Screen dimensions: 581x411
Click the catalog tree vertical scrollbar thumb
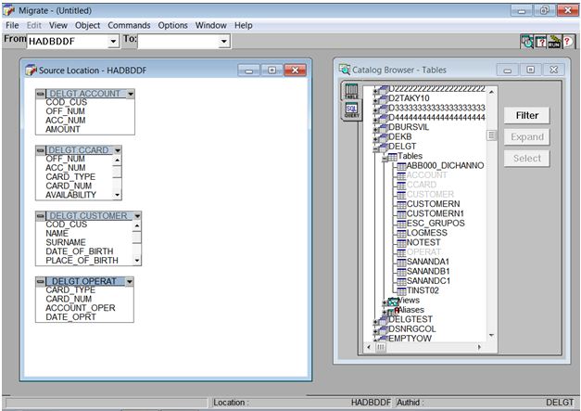click(x=491, y=135)
